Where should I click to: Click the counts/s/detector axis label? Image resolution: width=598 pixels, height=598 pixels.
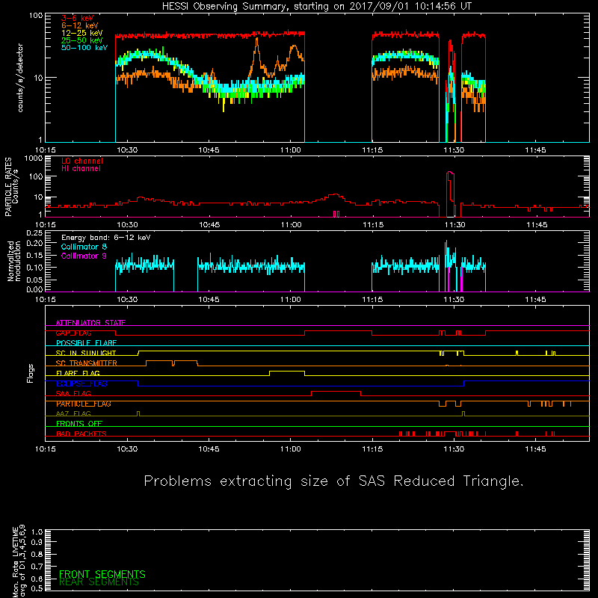click(20, 78)
